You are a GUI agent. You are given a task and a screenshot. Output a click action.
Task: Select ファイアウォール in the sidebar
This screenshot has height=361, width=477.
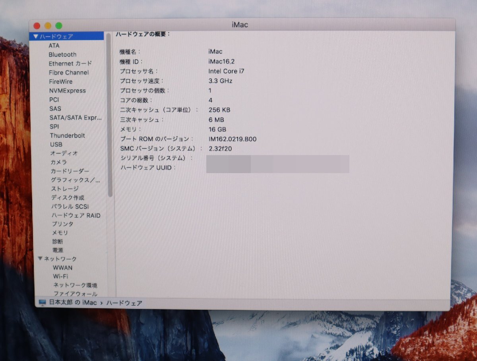click(x=76, y=294)
